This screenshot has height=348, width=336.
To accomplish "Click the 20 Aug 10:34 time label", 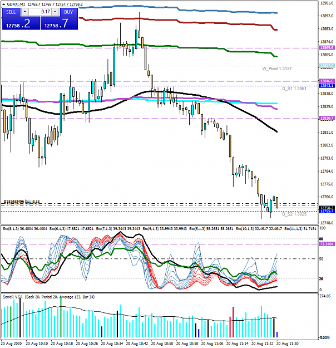I will pos(112,344).
